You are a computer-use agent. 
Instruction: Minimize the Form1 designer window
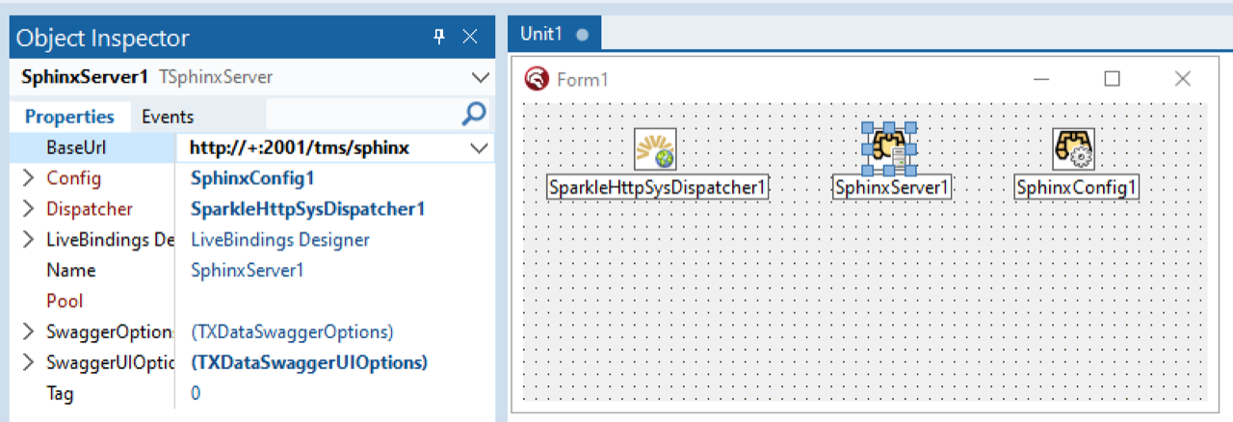coord(1041,79)
